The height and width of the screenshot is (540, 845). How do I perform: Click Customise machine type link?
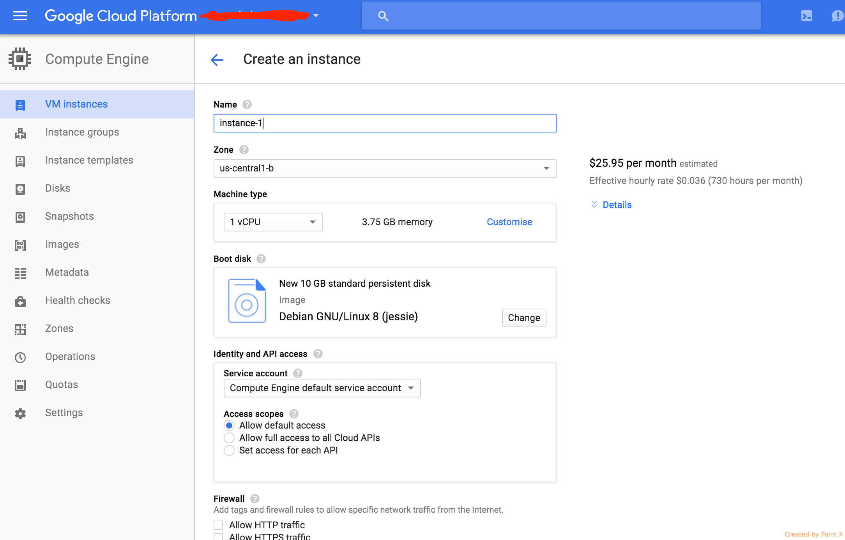click(509, 222)
